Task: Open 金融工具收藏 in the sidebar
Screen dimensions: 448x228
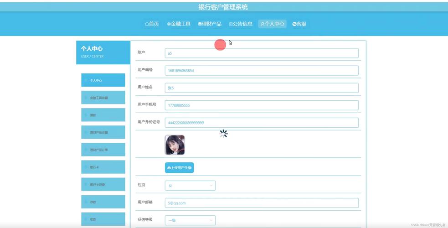Action: click(x=103, y=98)
